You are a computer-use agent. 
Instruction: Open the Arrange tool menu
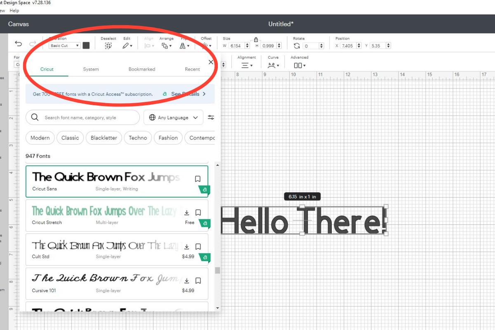(167, 46)
